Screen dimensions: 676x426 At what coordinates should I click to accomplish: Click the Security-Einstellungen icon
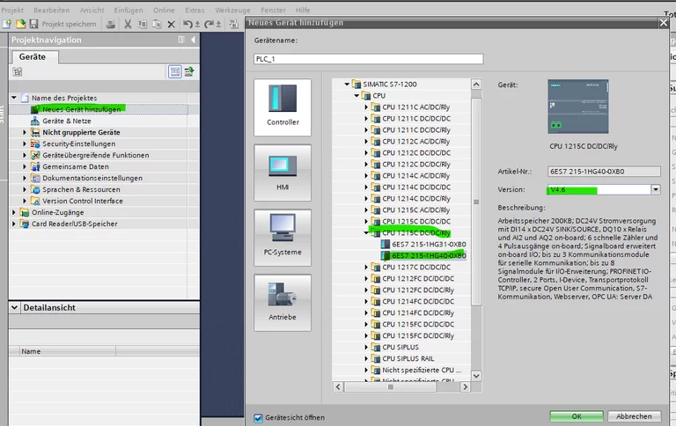pos(35,144)
